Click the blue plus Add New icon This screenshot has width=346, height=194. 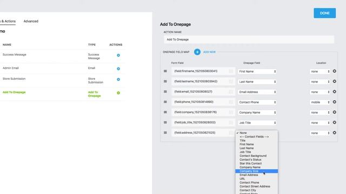point(197,52)
